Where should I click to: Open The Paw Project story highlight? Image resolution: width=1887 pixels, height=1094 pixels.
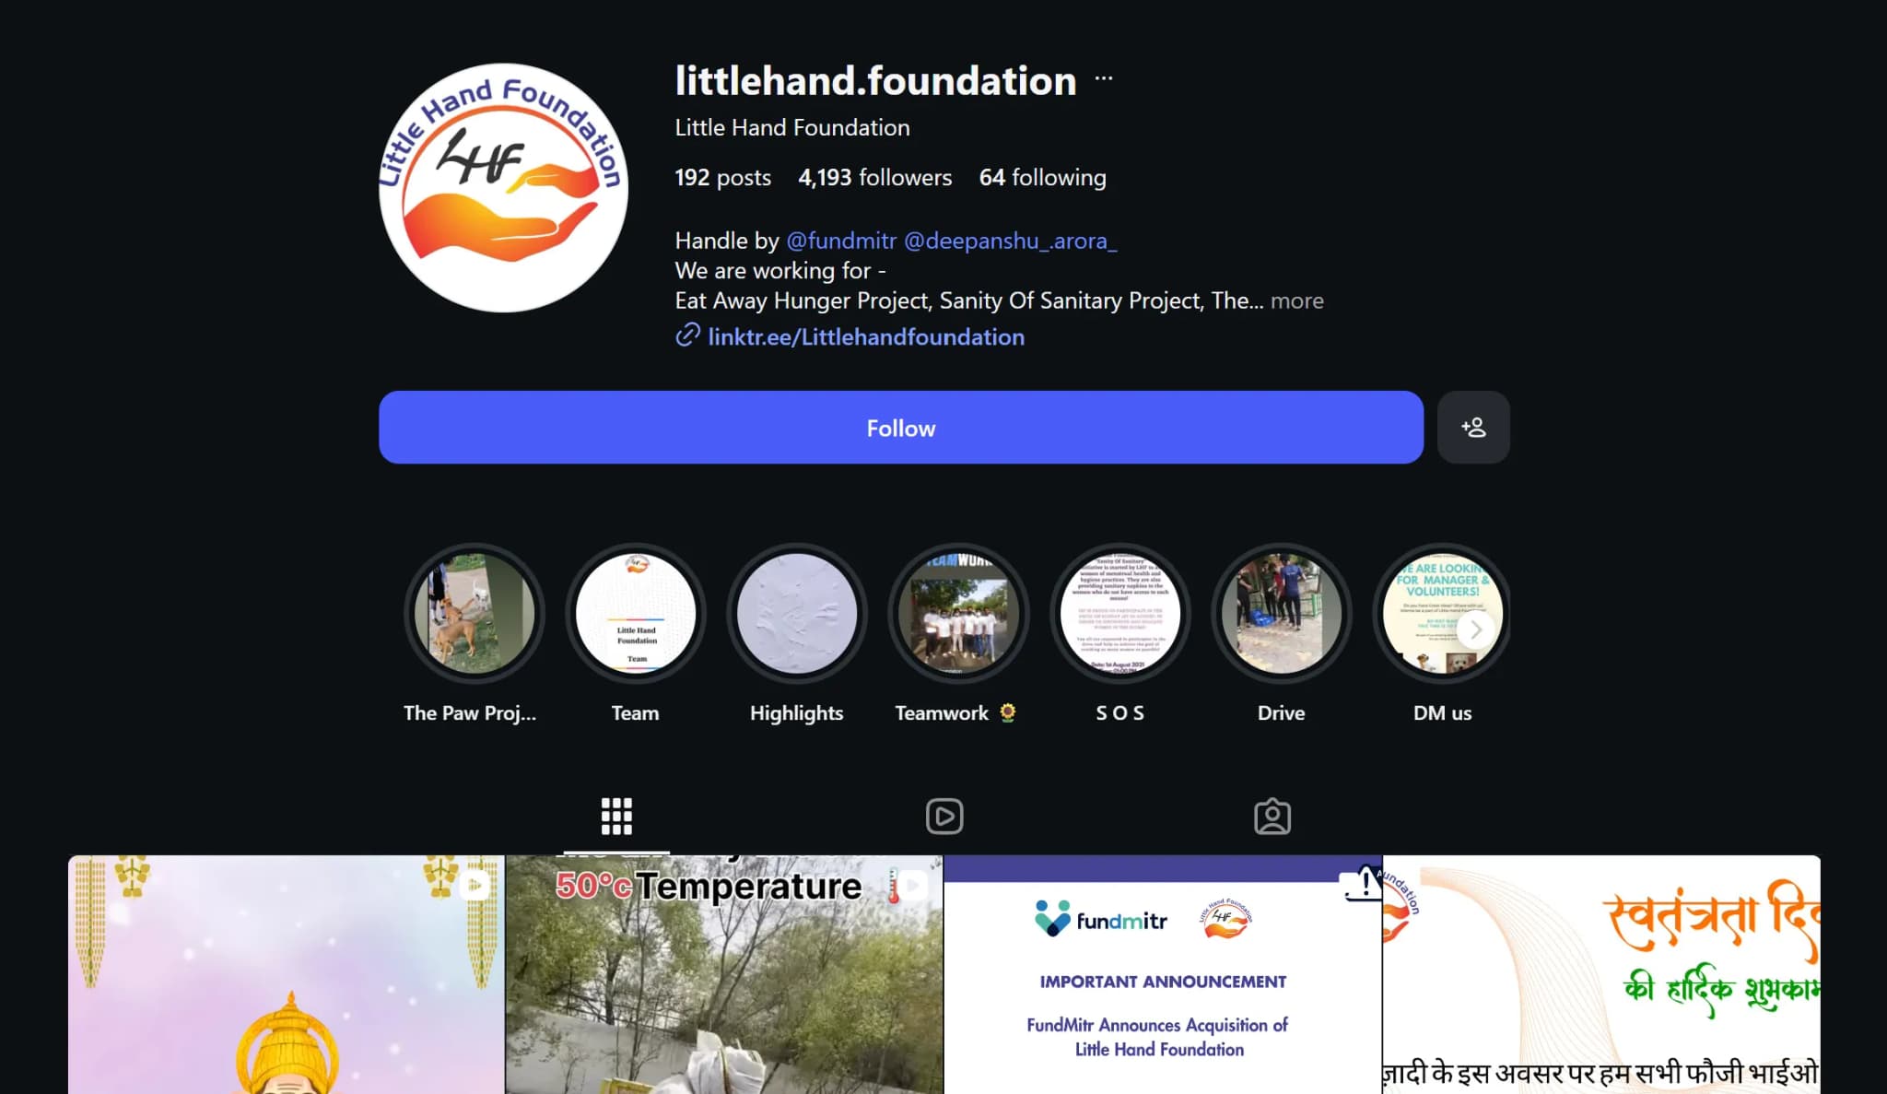pyautogui.click(x=475, y=613)
